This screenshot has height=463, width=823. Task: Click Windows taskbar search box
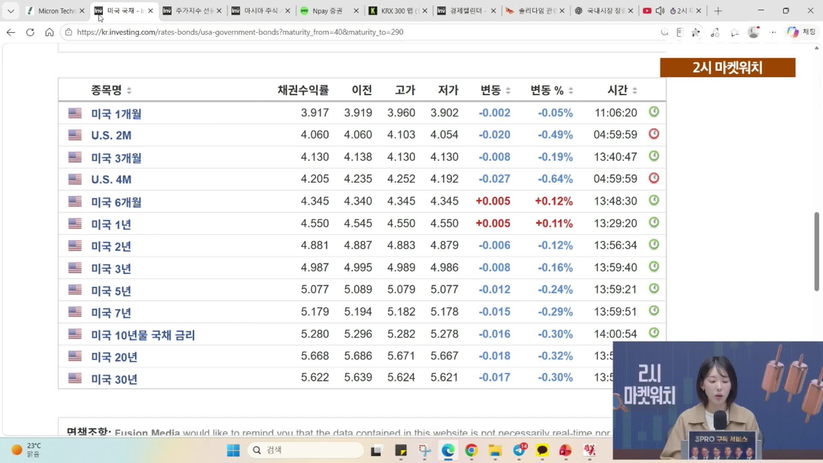[305, 450]
